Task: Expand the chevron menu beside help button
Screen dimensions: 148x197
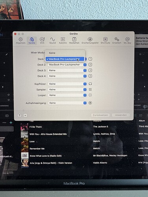Action: [x=25, y=115]
